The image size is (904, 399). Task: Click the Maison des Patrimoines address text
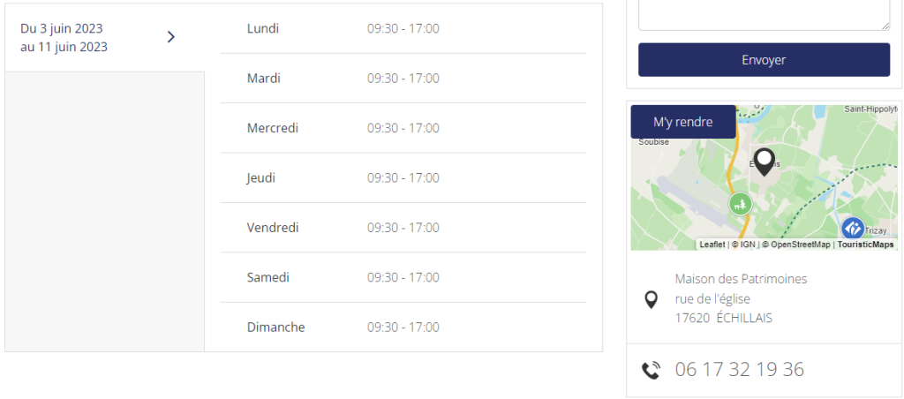point(741,279)
